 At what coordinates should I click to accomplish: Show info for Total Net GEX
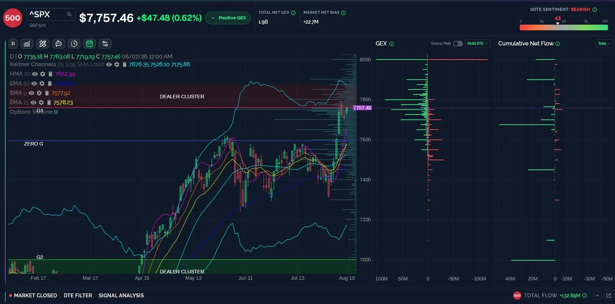click(293, 13)
